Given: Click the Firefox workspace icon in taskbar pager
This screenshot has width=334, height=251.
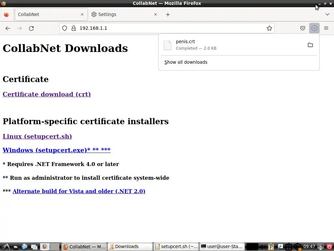Looking at the screenshot, I should pyautogui.click(x=45, y=247).
